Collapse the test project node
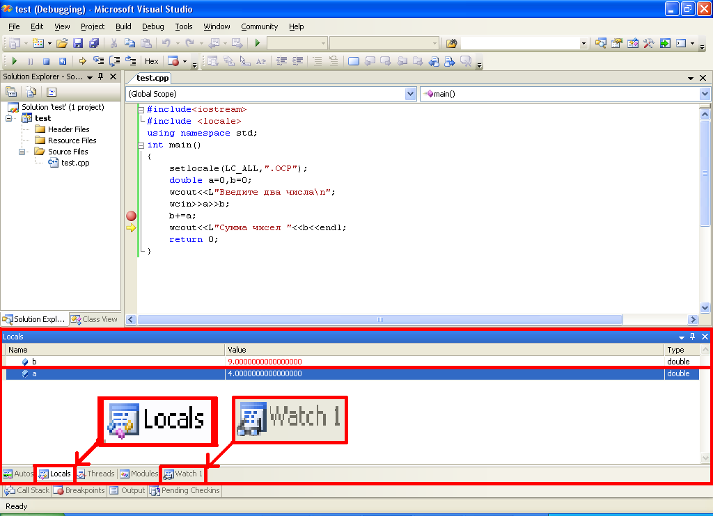Viewport: 713px width, 516px height. pyautogui.click(x=8, y=118)
